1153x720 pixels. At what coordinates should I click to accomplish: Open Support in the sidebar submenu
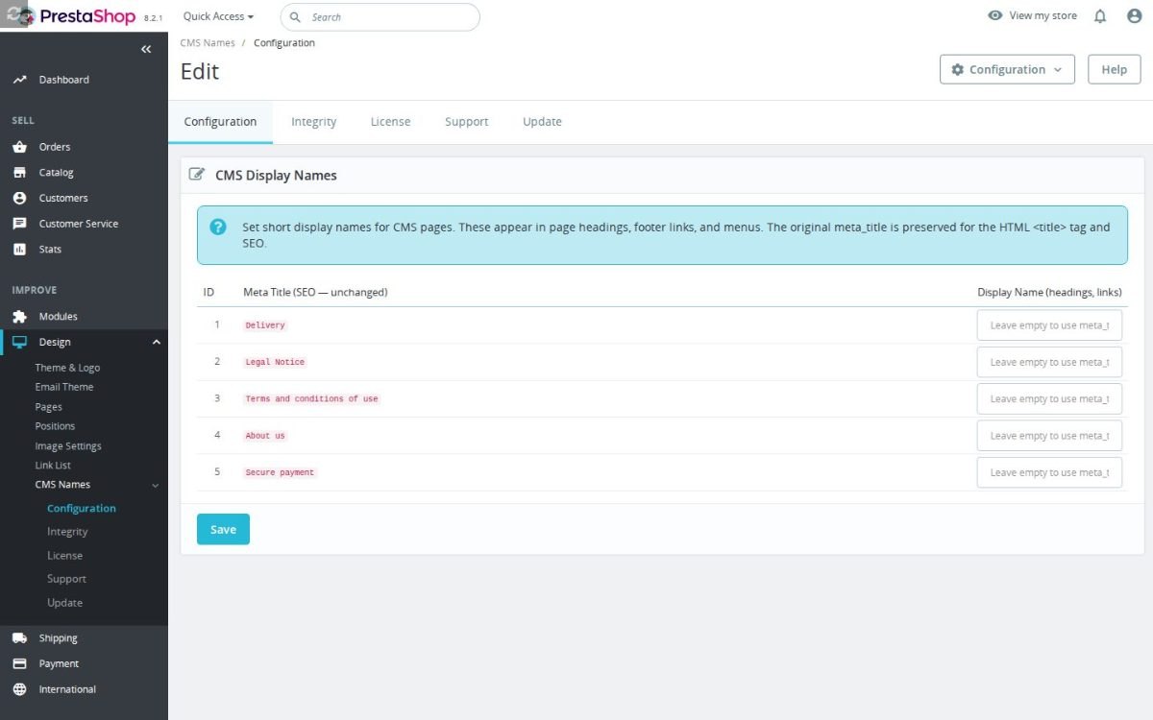pyautogui.click(x=66, y=579)
